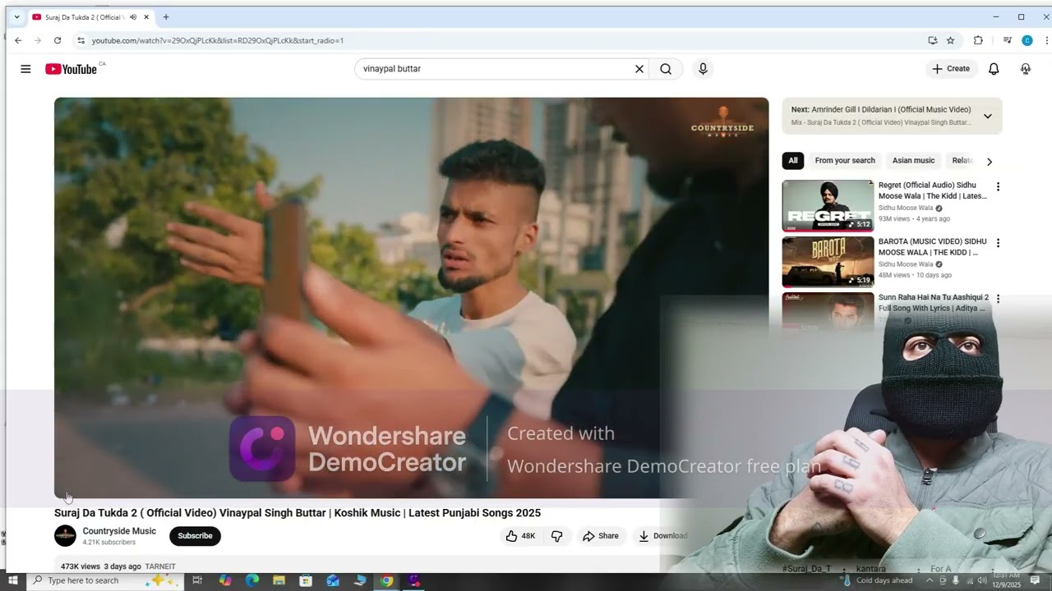Open Chrome three-dot menu
The height and width of the screenshot is (591, 1052).
point(1047,40)
